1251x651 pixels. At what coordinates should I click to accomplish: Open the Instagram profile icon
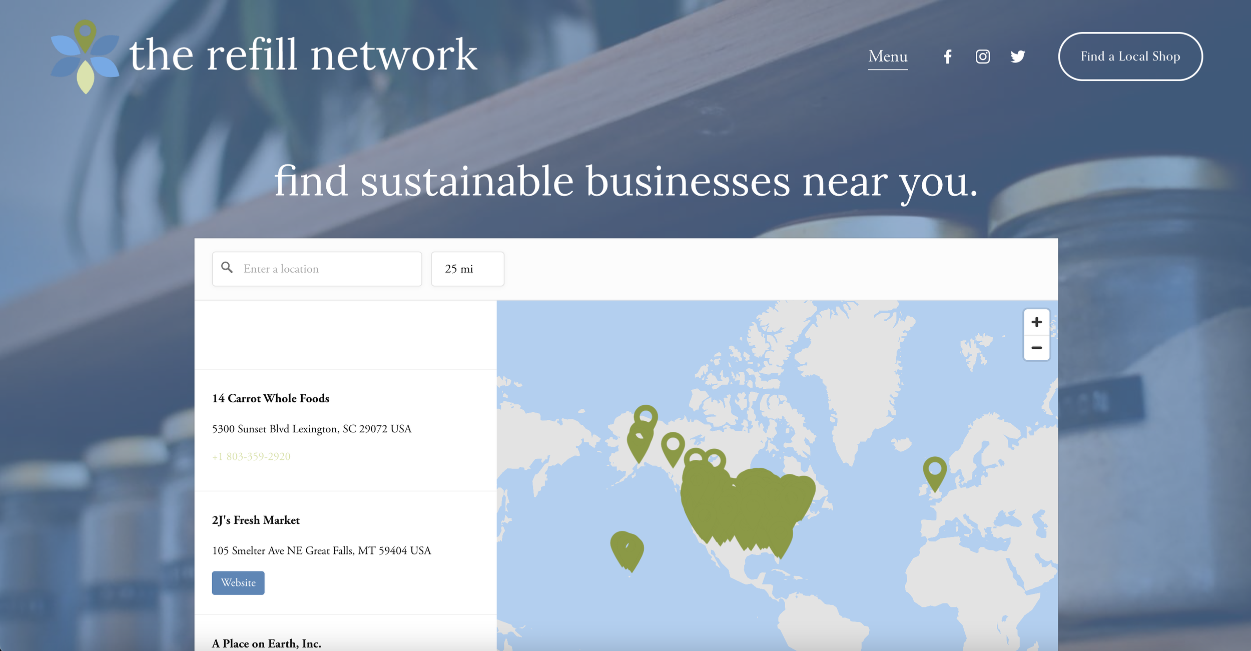pos(982,57)
